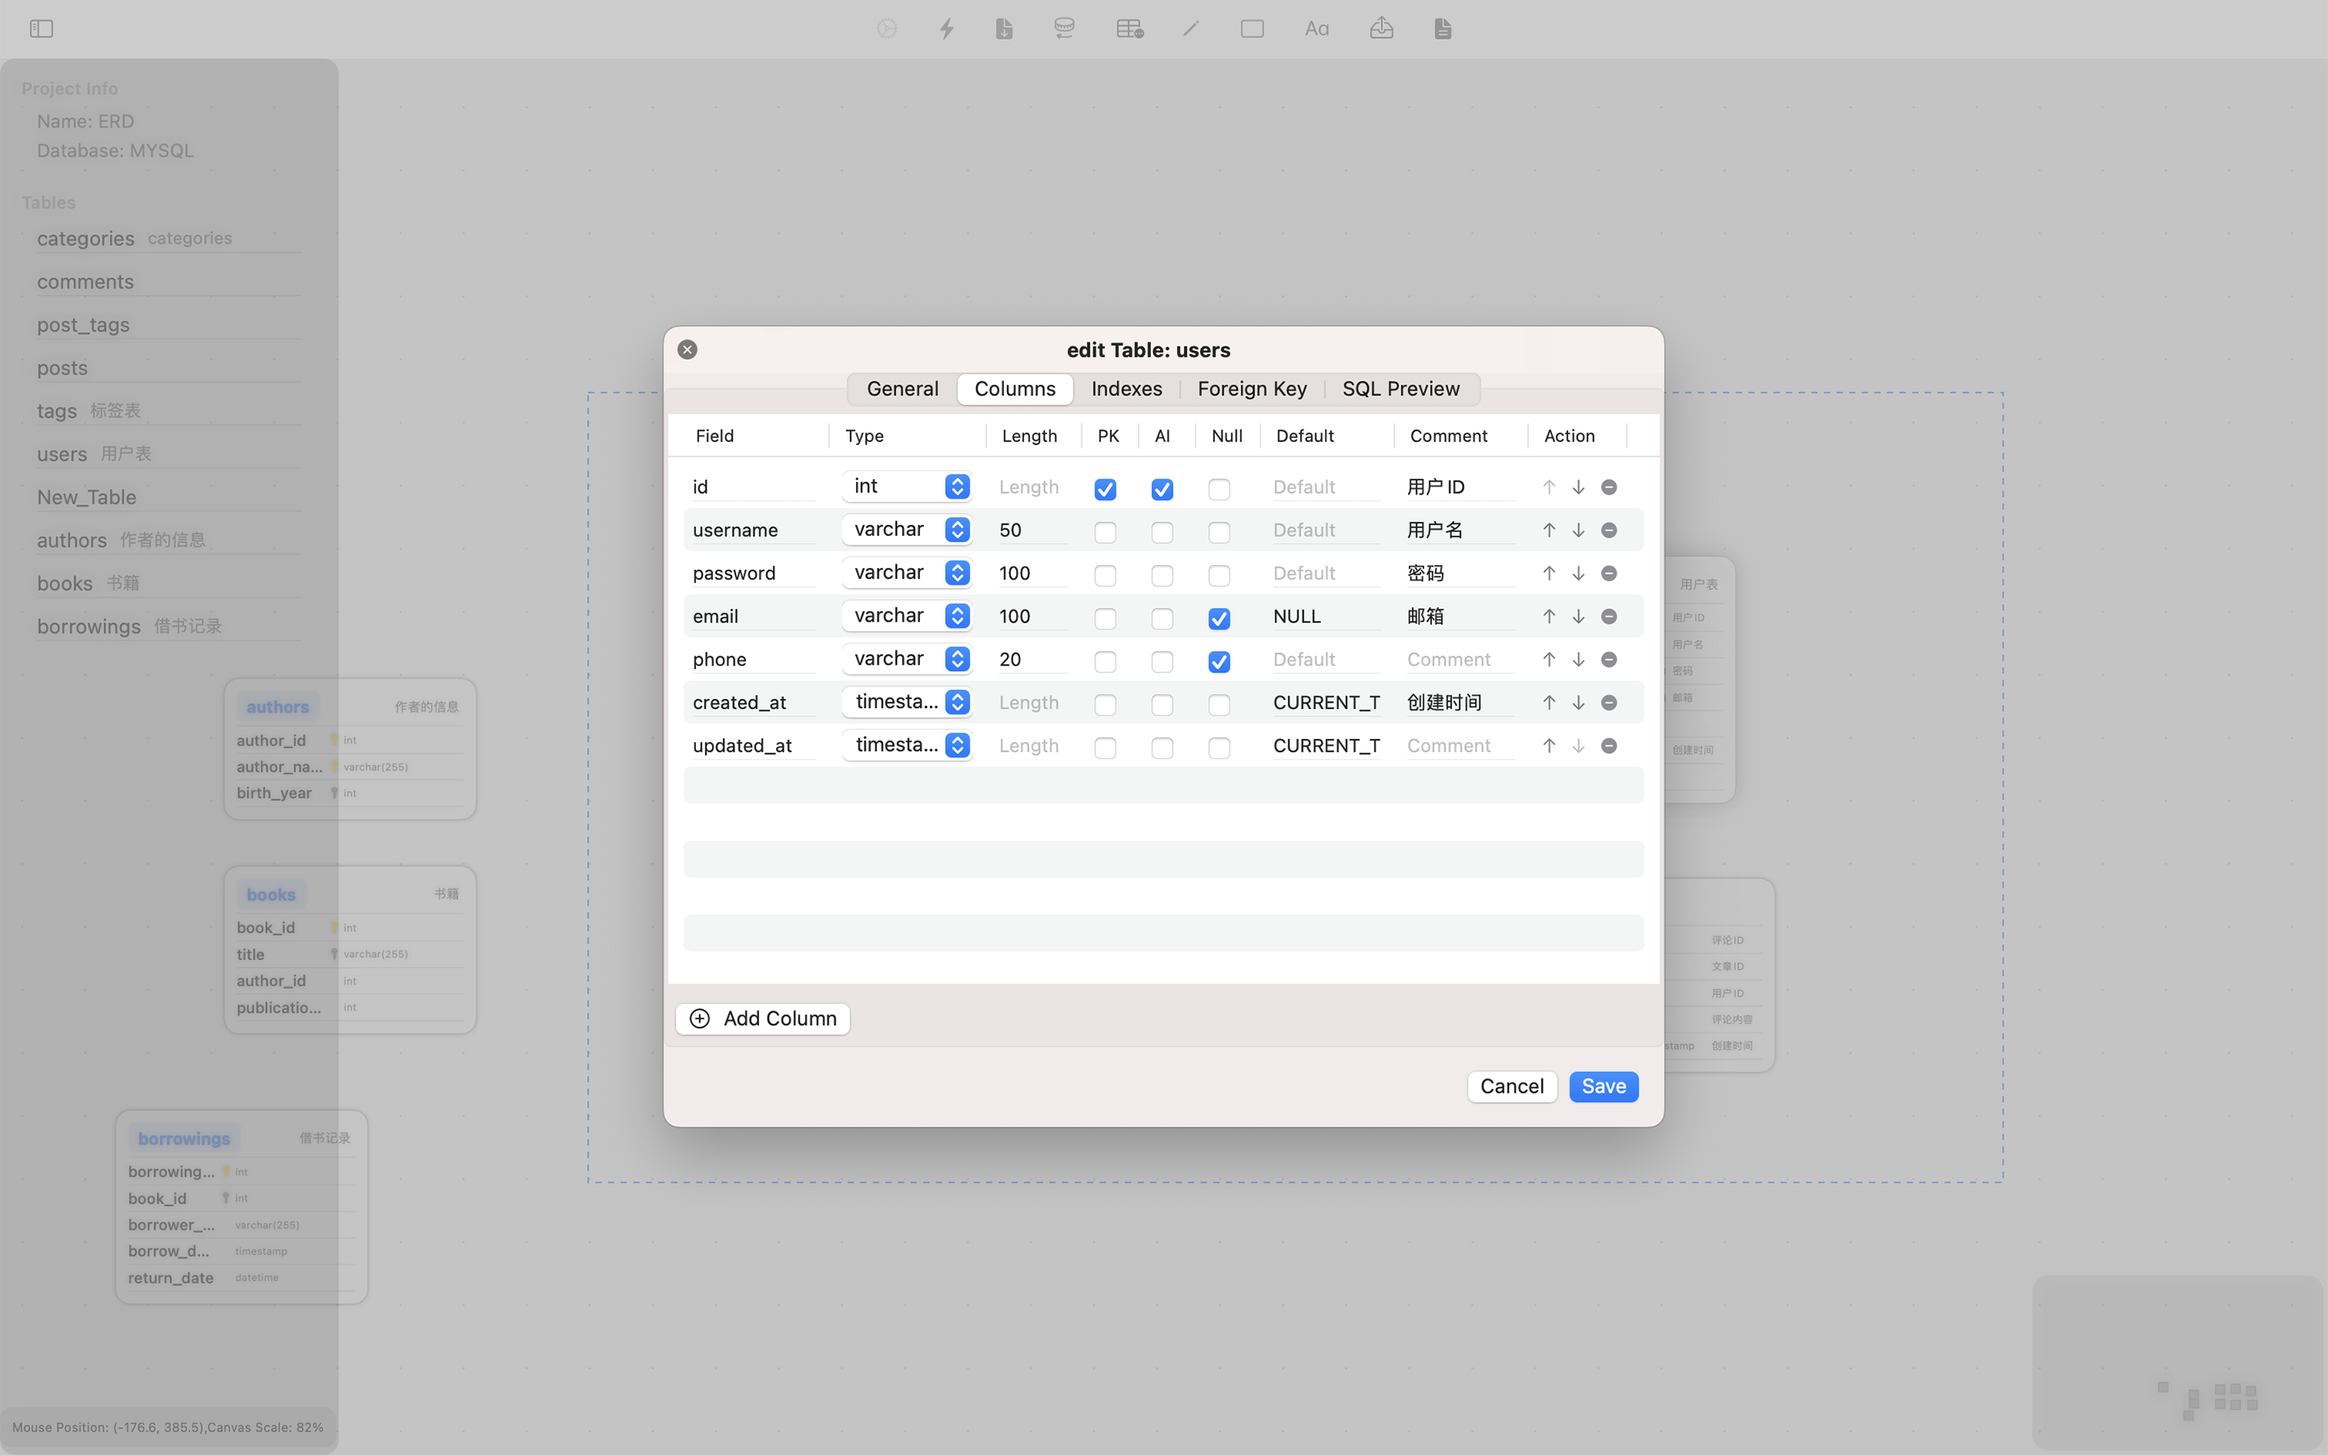This screenshot has width=2328, height=1455.
Task: Move the password column up
Action: coord(1549,574)
